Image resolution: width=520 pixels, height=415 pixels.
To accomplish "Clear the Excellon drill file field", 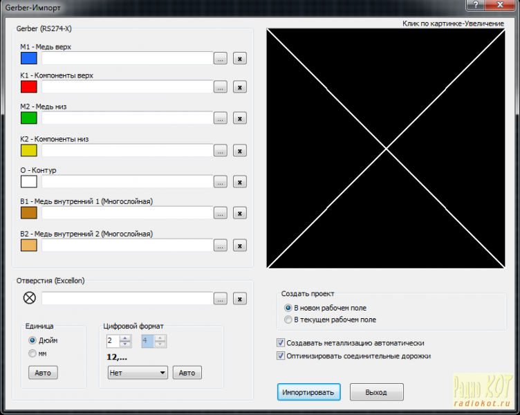I will click(x=240, y=299).
